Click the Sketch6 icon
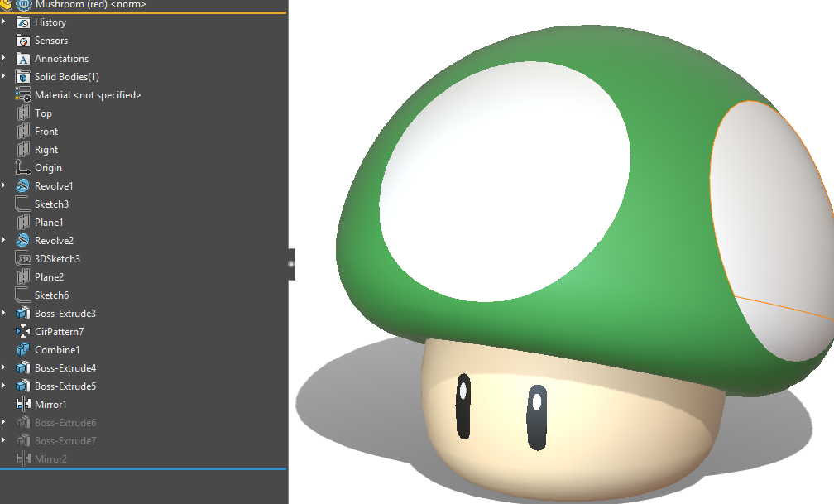This screenshot has width=834, height=504. [23, 295]
